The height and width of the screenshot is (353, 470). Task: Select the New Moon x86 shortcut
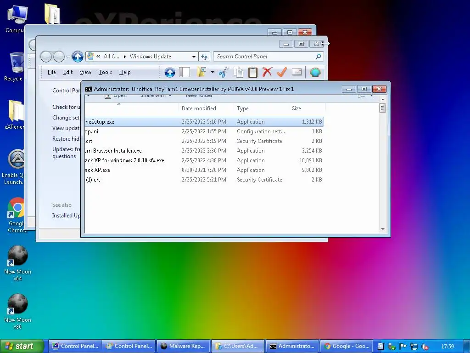pyautogui.click(x=17, y=312)
